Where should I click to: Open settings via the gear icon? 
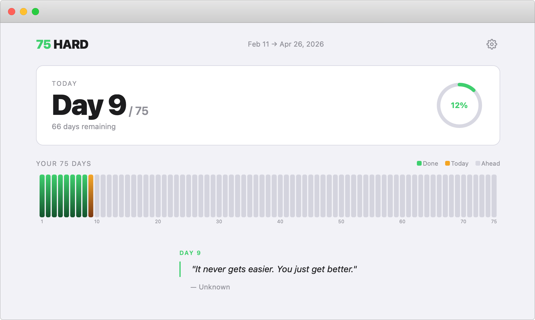tap(492, 44)
